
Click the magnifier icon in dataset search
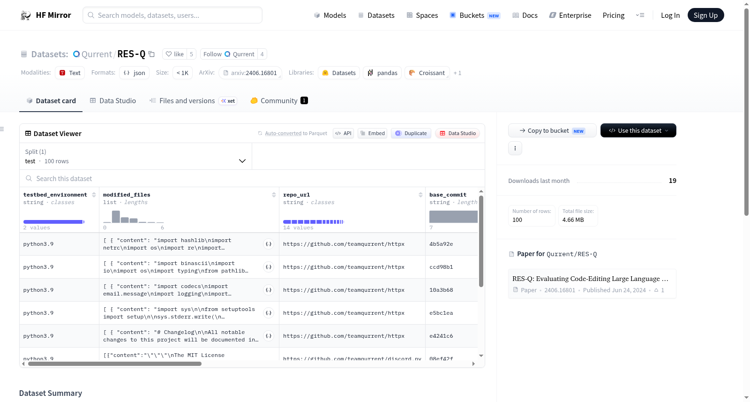29,179
